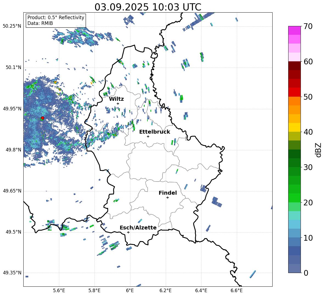
Task: Click the dBZ colorbar label
Action: pos(318,150)
